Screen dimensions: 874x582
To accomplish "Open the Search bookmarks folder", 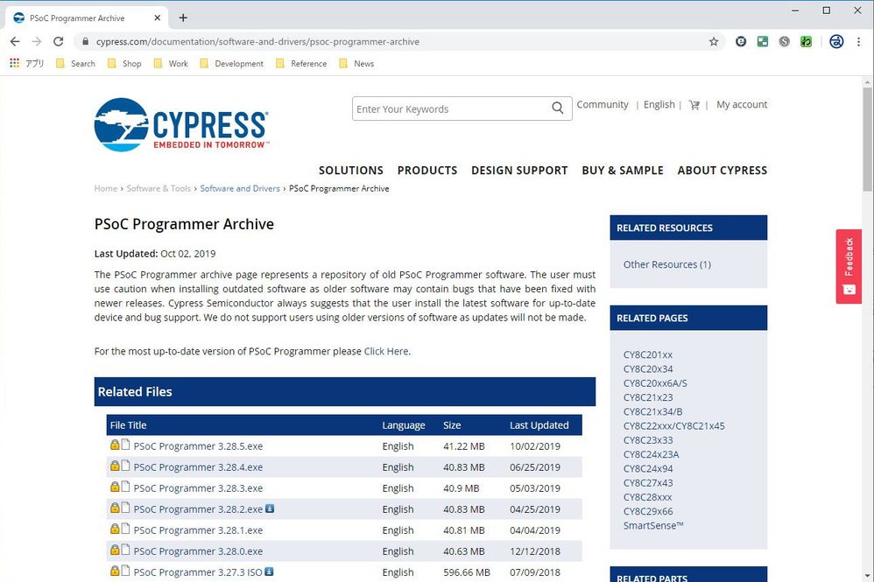I will click(76, 64).
